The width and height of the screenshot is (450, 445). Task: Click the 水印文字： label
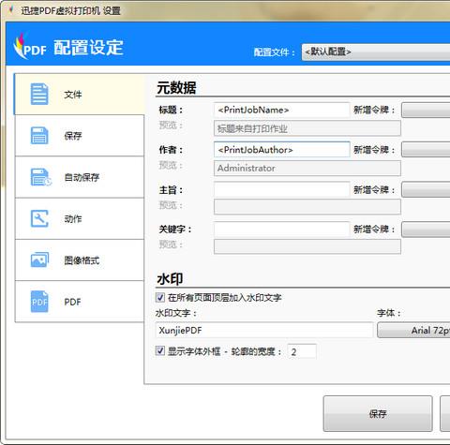(x=176, y=313)
